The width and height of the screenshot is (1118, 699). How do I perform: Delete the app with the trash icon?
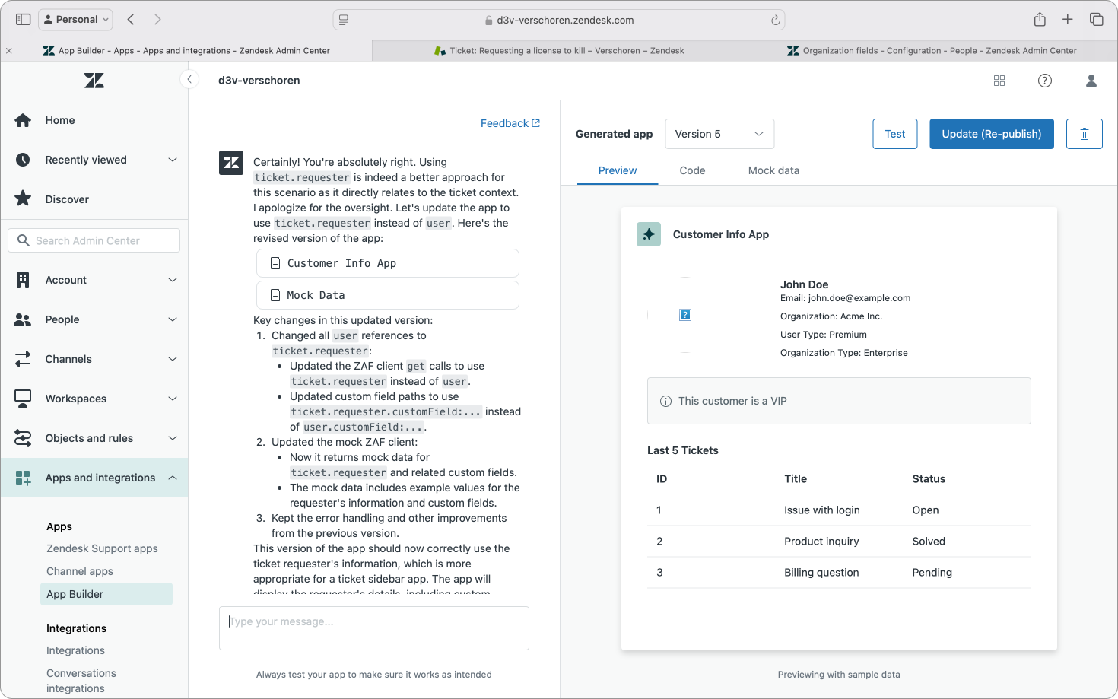click(1085, 134)
